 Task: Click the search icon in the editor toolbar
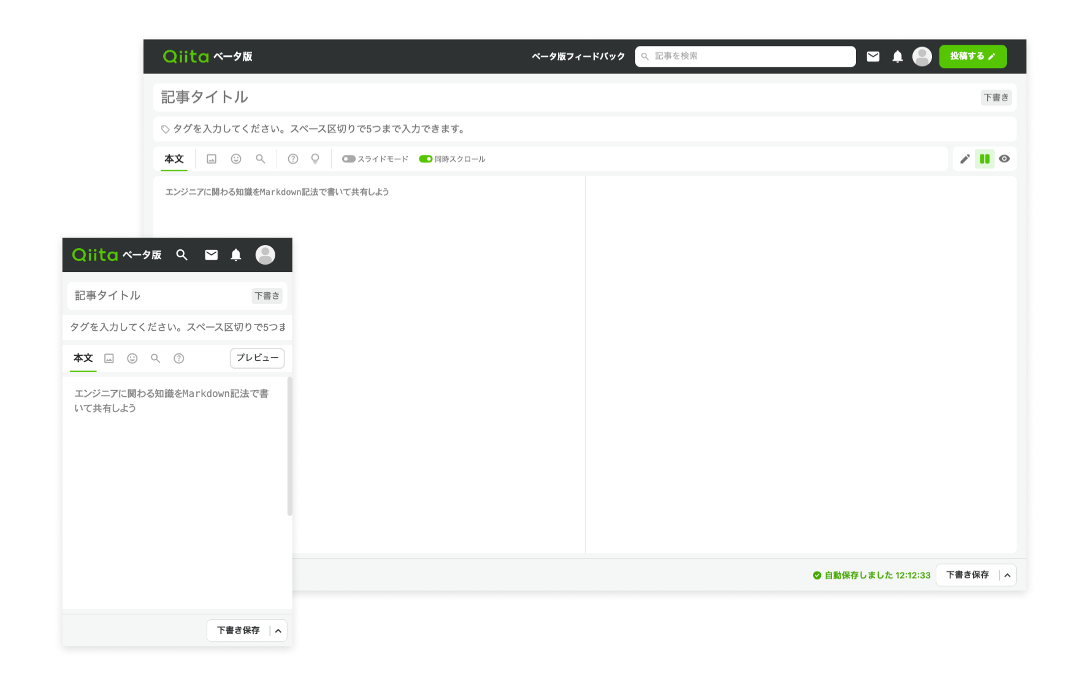(x=261, y=159)
